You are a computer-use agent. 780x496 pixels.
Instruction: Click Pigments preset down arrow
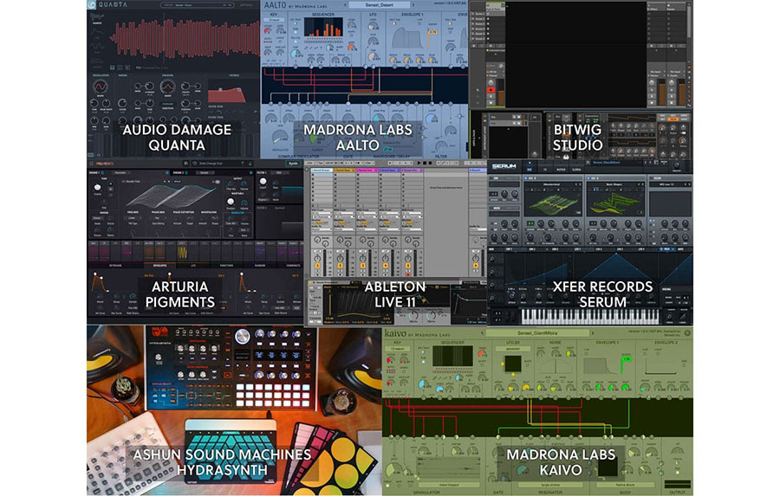pos(250,163)
